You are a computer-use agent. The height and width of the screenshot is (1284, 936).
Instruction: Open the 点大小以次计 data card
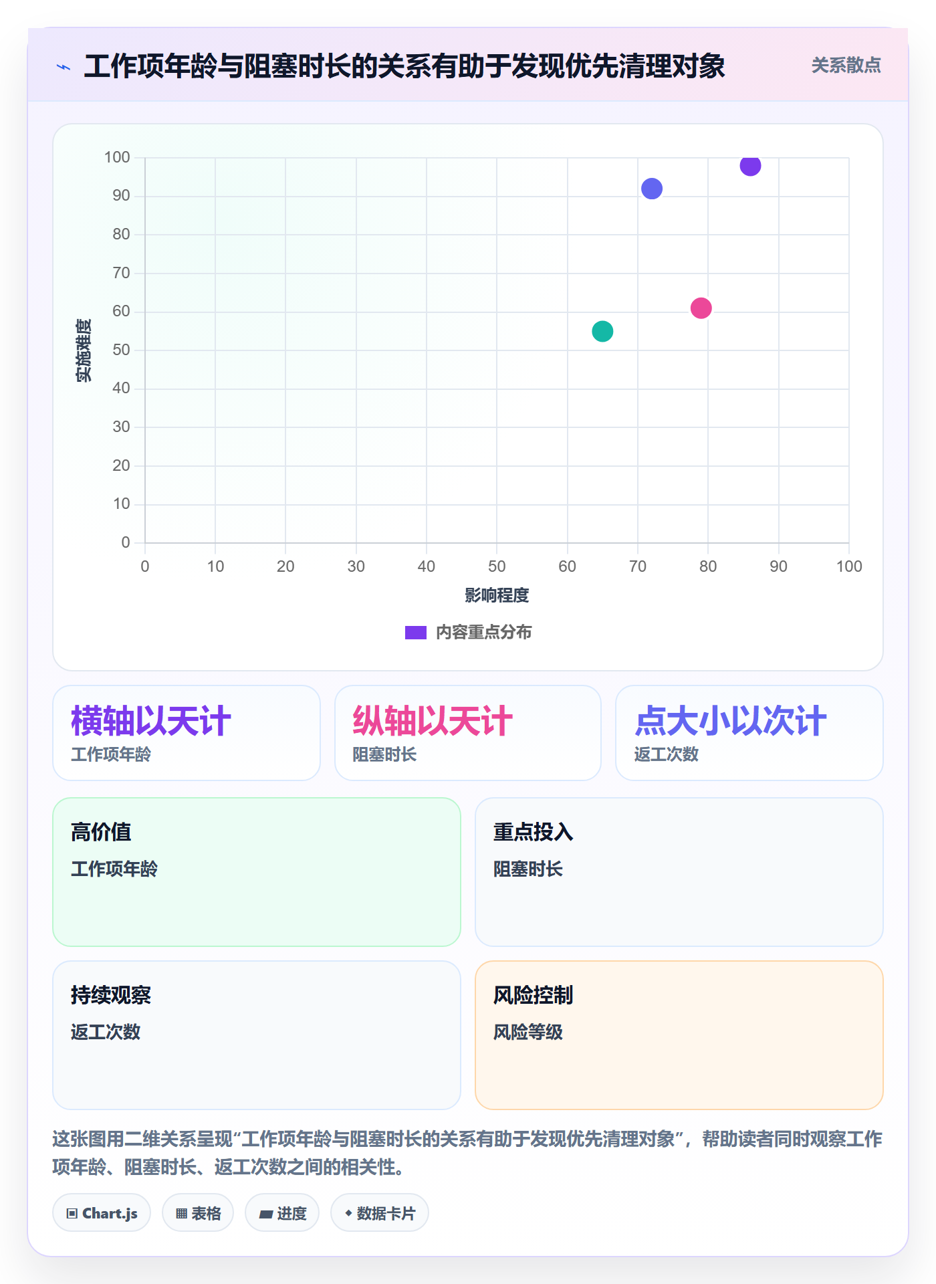[749, 733]
